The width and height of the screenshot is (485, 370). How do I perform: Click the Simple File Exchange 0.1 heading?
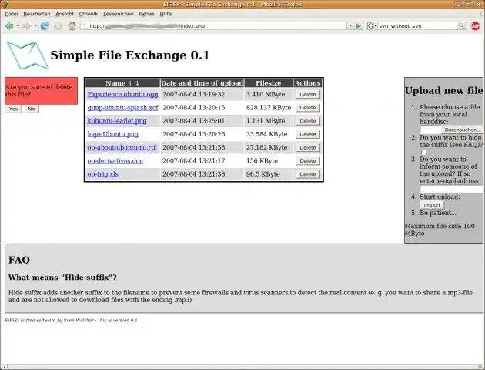(130, 55)
